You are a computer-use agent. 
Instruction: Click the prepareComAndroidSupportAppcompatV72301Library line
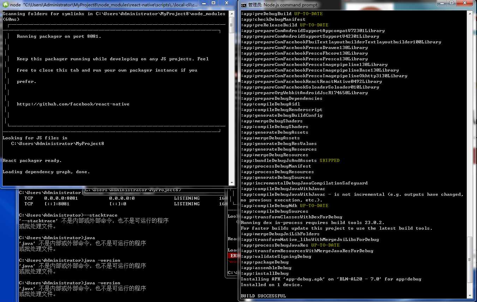(x=313, y=31)
